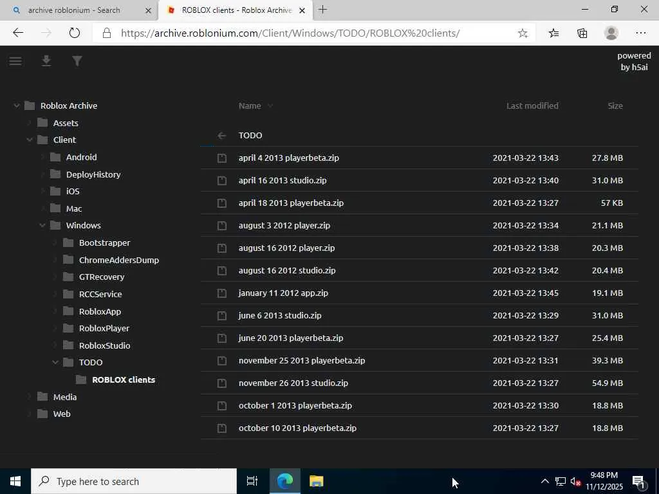Click the muted volume icon in tray
The image size is (659, 494).
[x=575, y=482]
